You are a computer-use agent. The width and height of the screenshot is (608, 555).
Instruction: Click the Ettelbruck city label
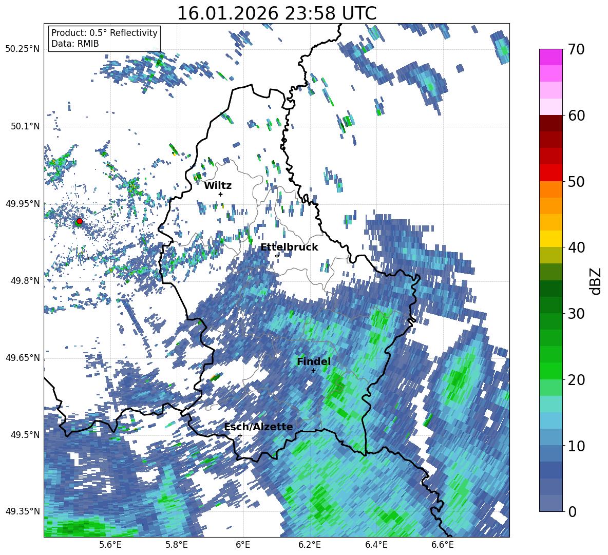289,247
